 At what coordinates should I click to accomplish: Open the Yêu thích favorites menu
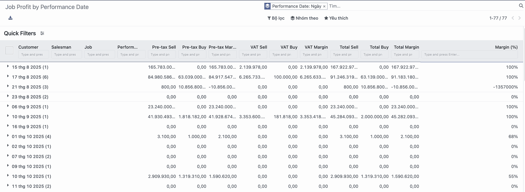[x=336, y=18]
